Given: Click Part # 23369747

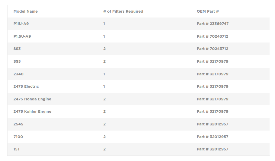Looking at the screenshot, I should 212,24.
